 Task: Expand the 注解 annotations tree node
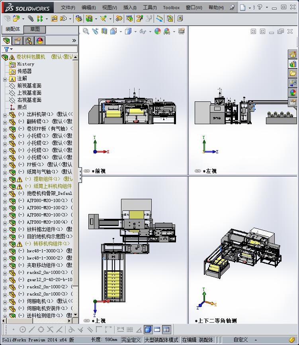click(x=5, y=79)
